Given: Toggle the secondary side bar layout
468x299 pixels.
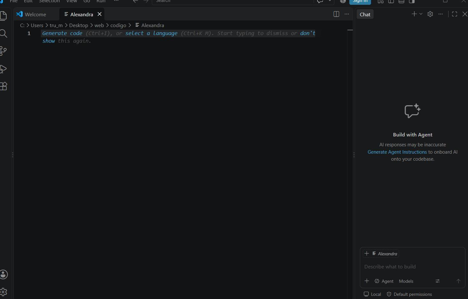Looking at the screenshot, I should click(412, 1).
